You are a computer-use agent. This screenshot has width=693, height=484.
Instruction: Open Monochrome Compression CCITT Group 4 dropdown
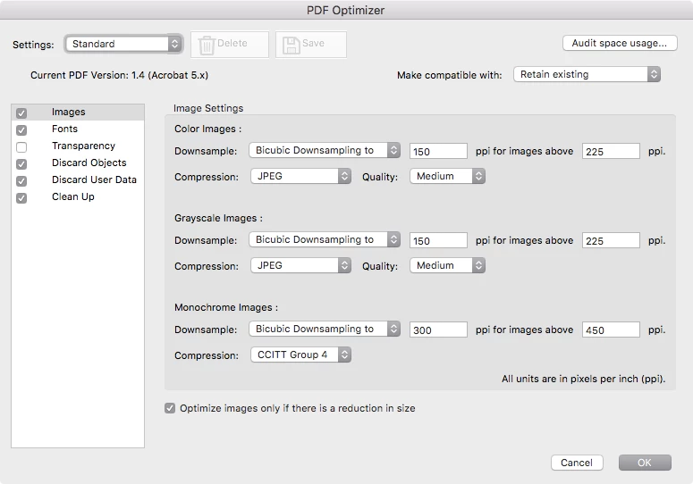(x=301, y=355)
